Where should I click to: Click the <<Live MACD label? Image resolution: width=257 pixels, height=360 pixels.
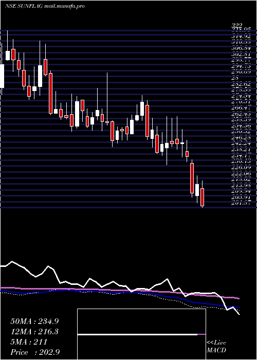pyautogui.click(x=216, y=347)
